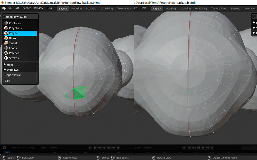Go to next keyframe in right timeline

point(207,148)
